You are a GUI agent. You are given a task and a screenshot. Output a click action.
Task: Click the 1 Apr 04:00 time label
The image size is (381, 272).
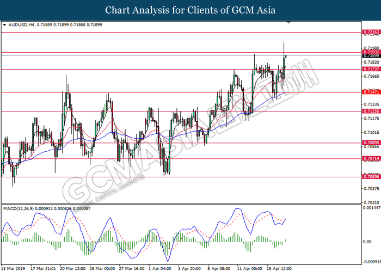tap(160, 268)
